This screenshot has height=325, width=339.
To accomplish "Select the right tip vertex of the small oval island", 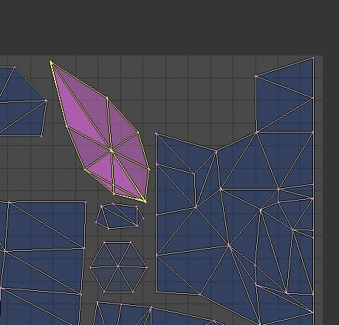I will coord(144,218).
